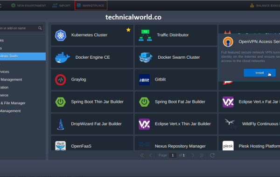Click Spring Boot Fat Jar Builder icon
Viewport: 280px width, 177px height.
coord(144,102)
